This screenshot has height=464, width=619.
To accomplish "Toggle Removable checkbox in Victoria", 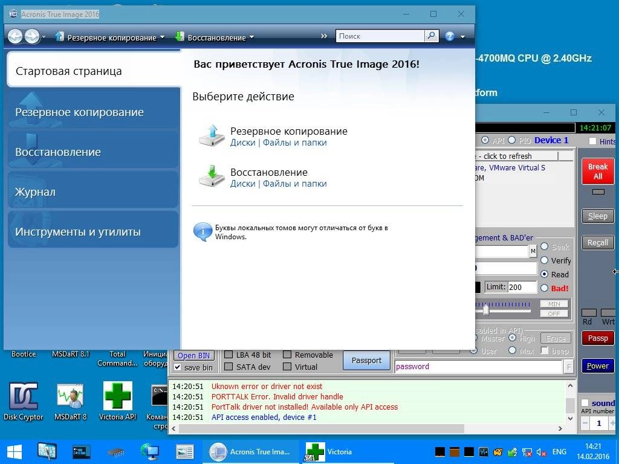I will [287, 355].
